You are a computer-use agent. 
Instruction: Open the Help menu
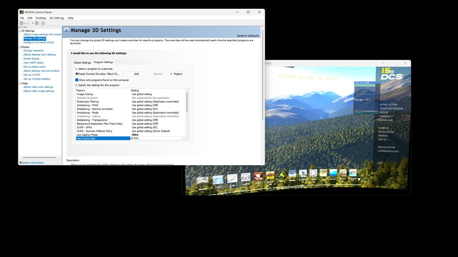pyautogui.click(x=71, y=18)
